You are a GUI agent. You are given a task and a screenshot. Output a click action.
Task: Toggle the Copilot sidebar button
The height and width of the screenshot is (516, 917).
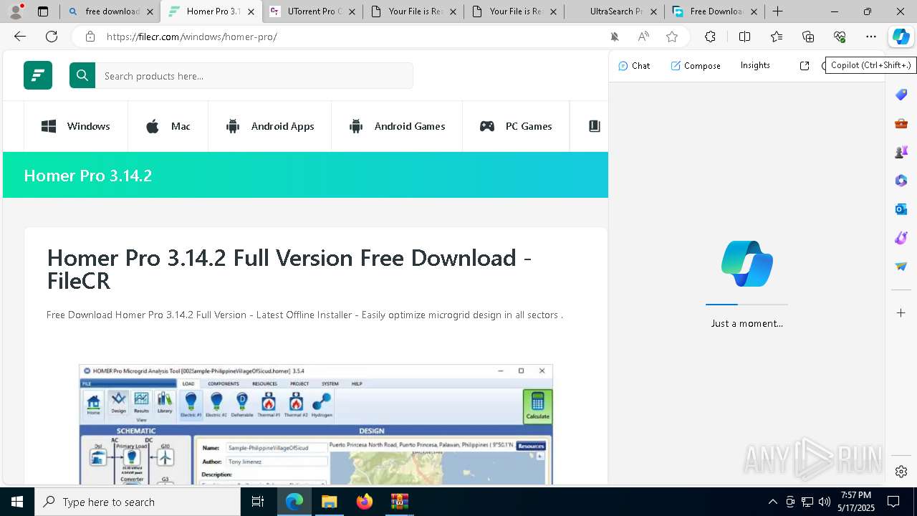(x=901, y=37)
